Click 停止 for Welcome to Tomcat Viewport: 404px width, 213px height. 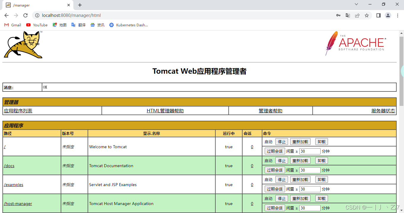(x=282, y=142)
